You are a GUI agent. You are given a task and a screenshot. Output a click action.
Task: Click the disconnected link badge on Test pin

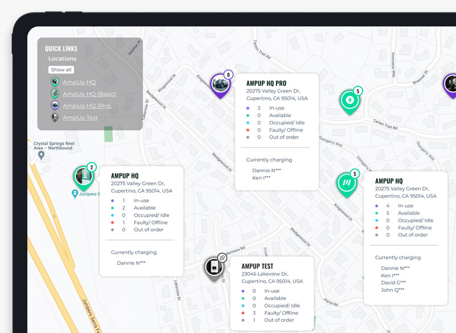(x=222, y=258)
